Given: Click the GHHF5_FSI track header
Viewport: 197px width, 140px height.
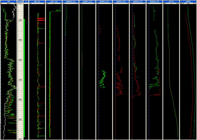Looking at the screenshot, I should point(154,1).
